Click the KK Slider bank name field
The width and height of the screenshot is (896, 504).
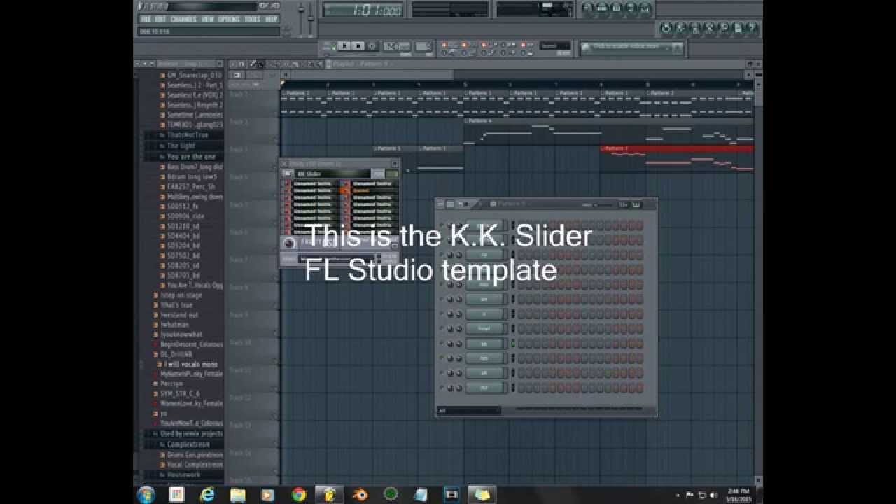click(332, 174)
